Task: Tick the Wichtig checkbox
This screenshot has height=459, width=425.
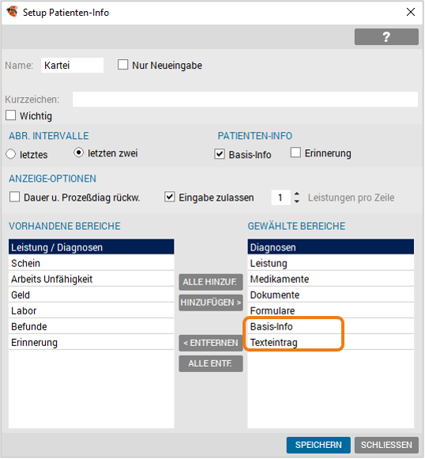Action: point(10,115)
